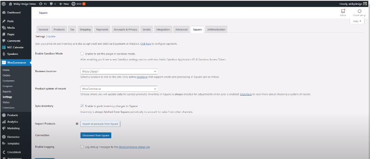This screenshot has width=370, height=159.
Task: Click the Update sub-section link
Action: click(52, 36)
